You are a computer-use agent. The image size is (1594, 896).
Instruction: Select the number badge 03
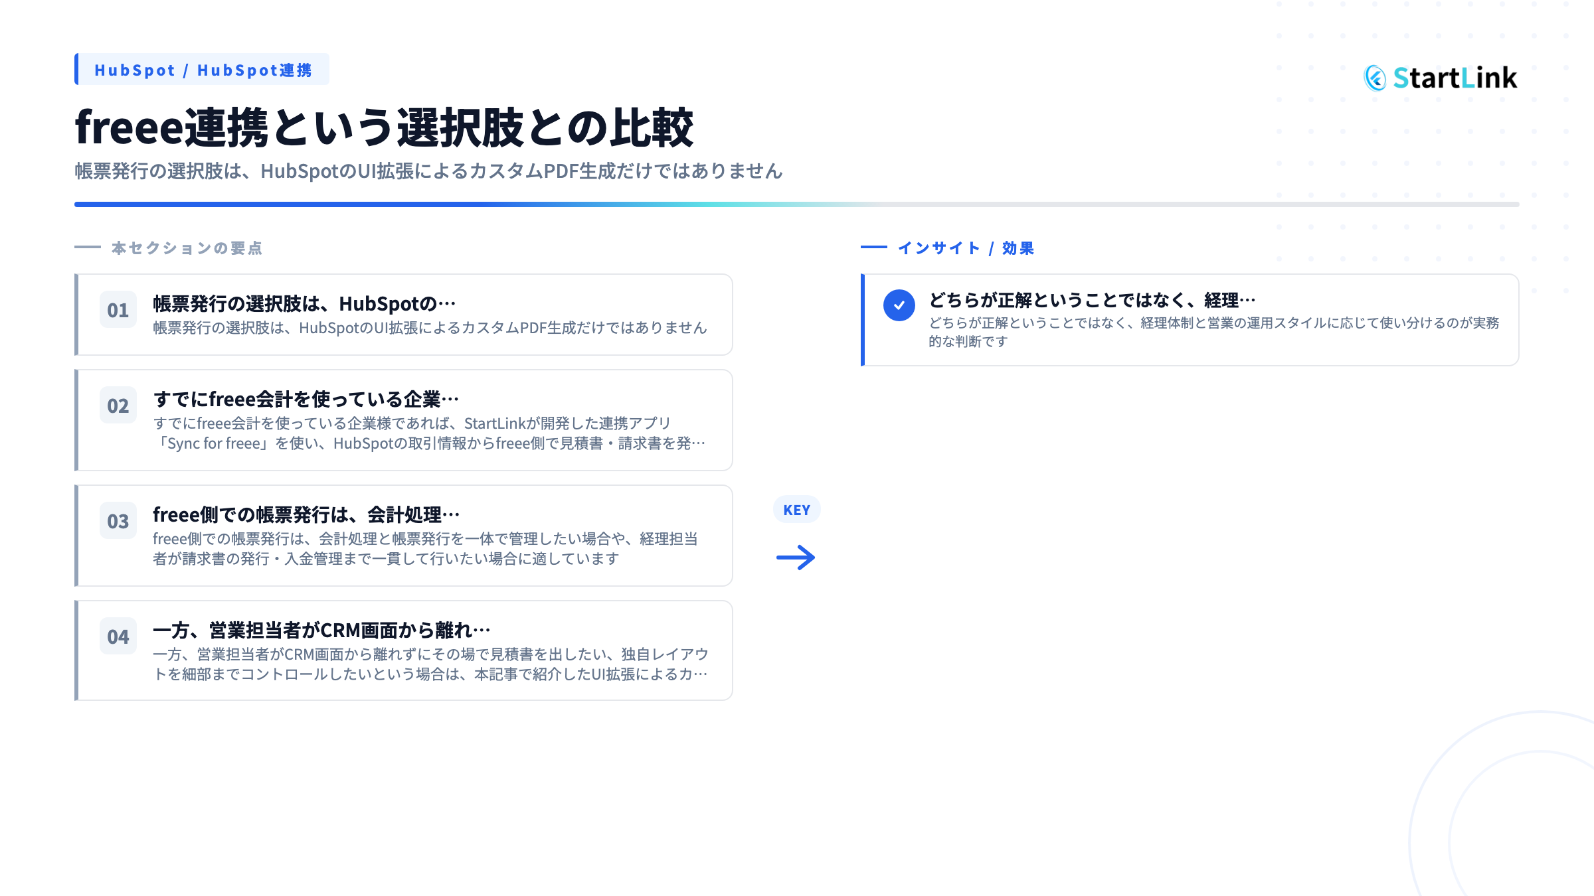[118, 521]
